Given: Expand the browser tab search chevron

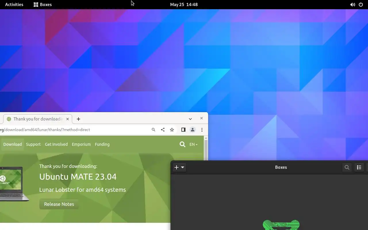Looking at the screenshot, I should pyautogui.click(x=190, y=119).
